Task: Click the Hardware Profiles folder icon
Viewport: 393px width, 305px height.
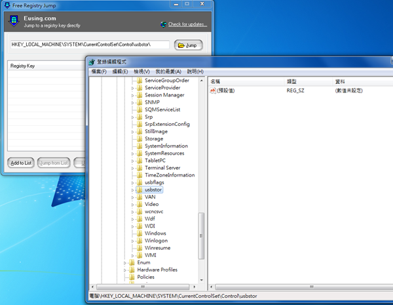Action: tap(131, 270)
